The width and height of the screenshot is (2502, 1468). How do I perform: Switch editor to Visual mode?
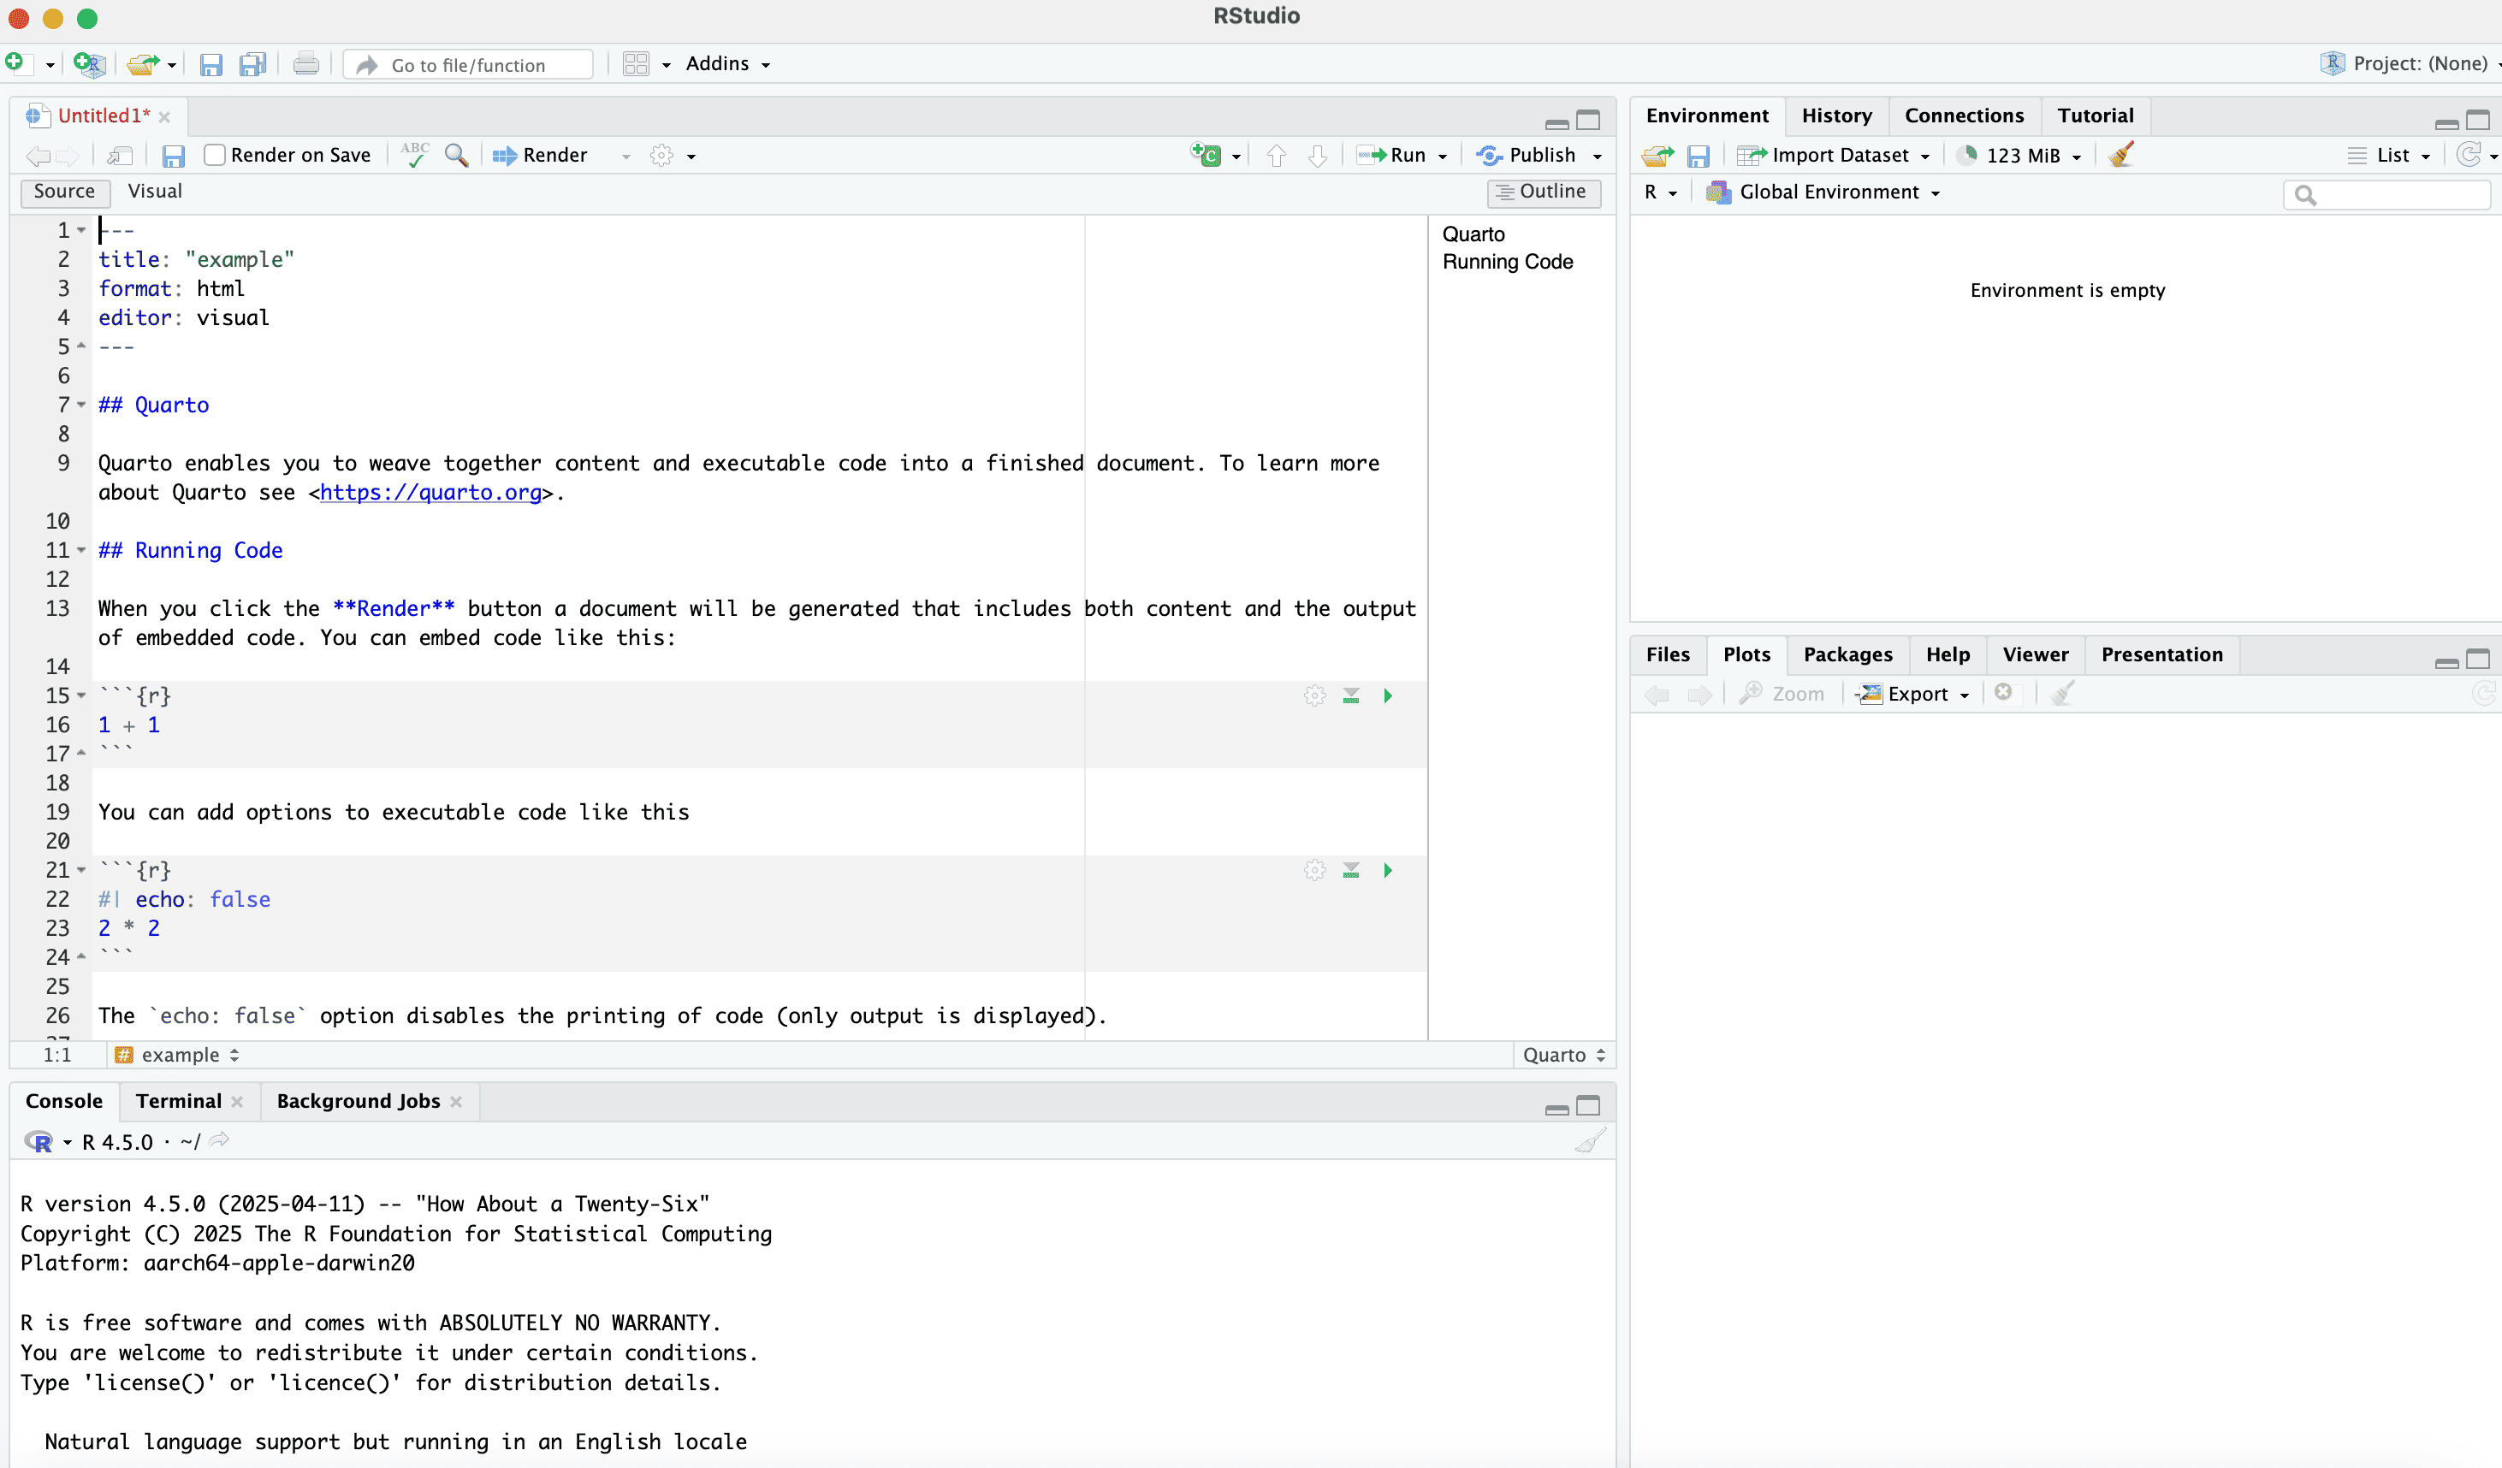(155, 191)
